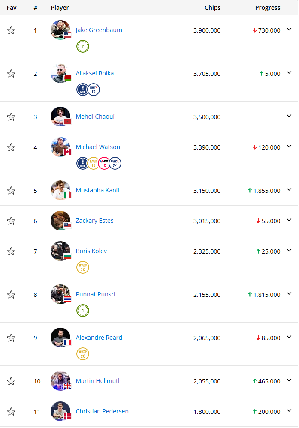Click Mehdi Chaoui's avatar photo
The height and width of the screenshot is (428, 299).
point(60,117)
